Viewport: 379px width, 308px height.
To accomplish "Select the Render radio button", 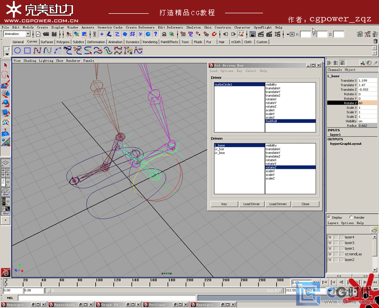I will tap(351, 217).
